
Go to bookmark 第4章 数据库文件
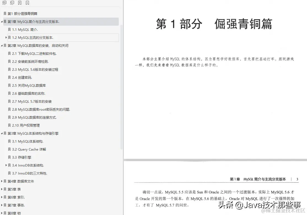tap(21, 181)
